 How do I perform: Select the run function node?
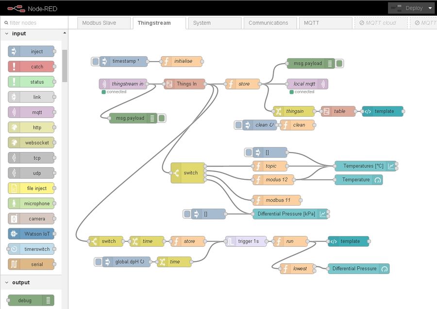coord(290,241)
